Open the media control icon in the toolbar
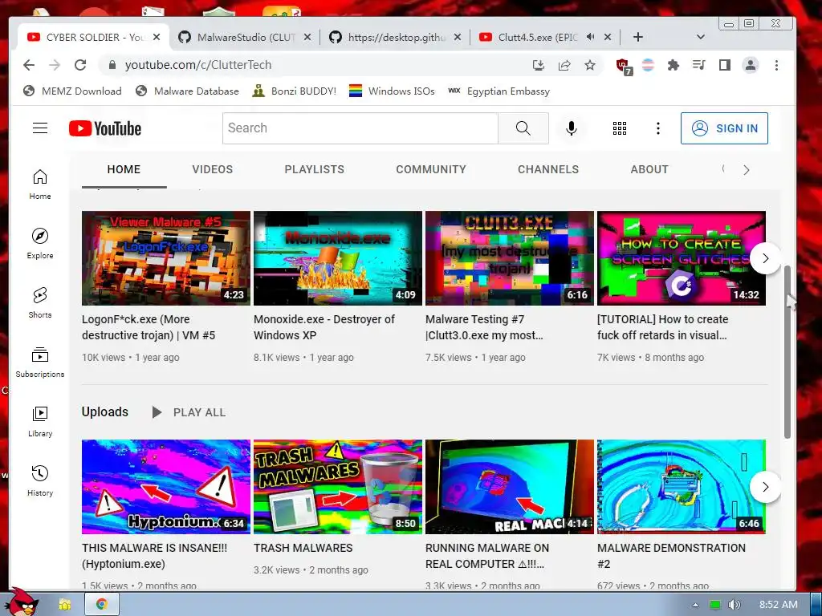Screen dimensions: 822x616 (x=699, y=65)
